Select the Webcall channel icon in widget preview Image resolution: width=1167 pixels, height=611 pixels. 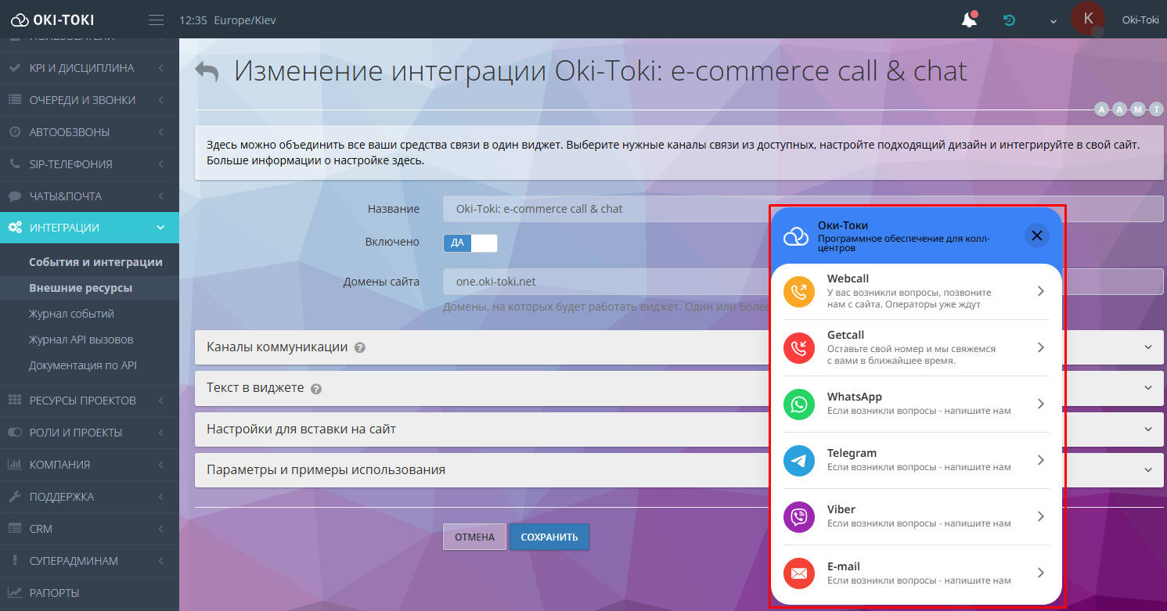[800, 291]
